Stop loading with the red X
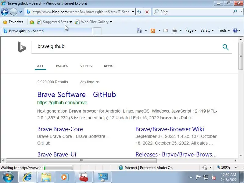The image size is (244, 183). coord(147,12)
